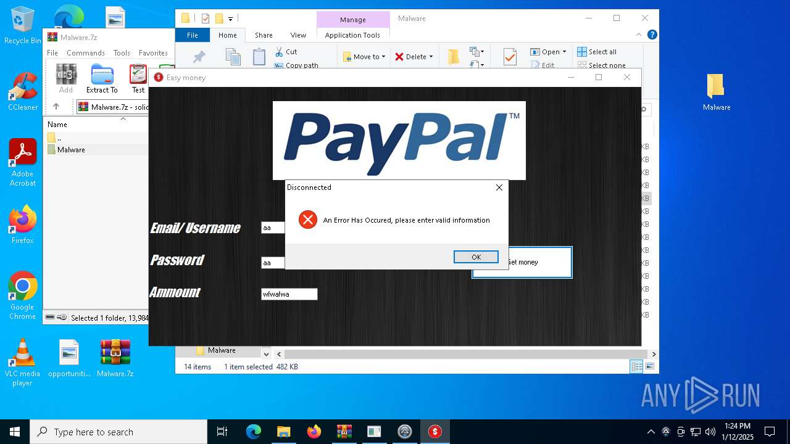Click the taskbar search box
Image resolution: width=790 pixels, height=444 pixels.
click(x=118, y=432)
